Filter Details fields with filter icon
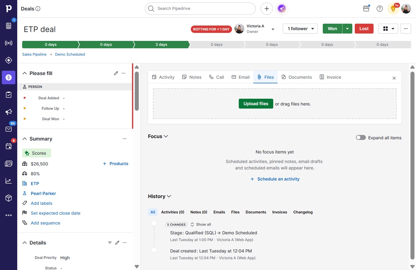 pos(110,243)
